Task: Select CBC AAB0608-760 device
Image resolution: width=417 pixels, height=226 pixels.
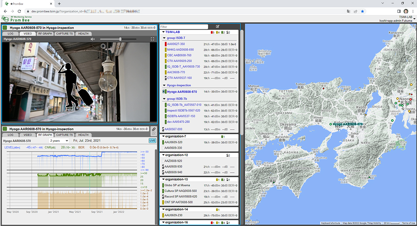Action: pyautogui.click(x=179, y=55)
